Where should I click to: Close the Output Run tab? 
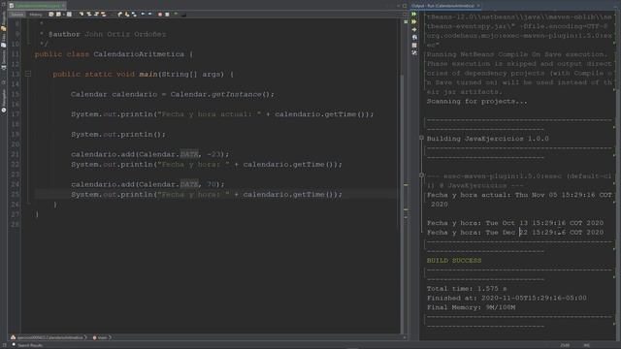478,6
